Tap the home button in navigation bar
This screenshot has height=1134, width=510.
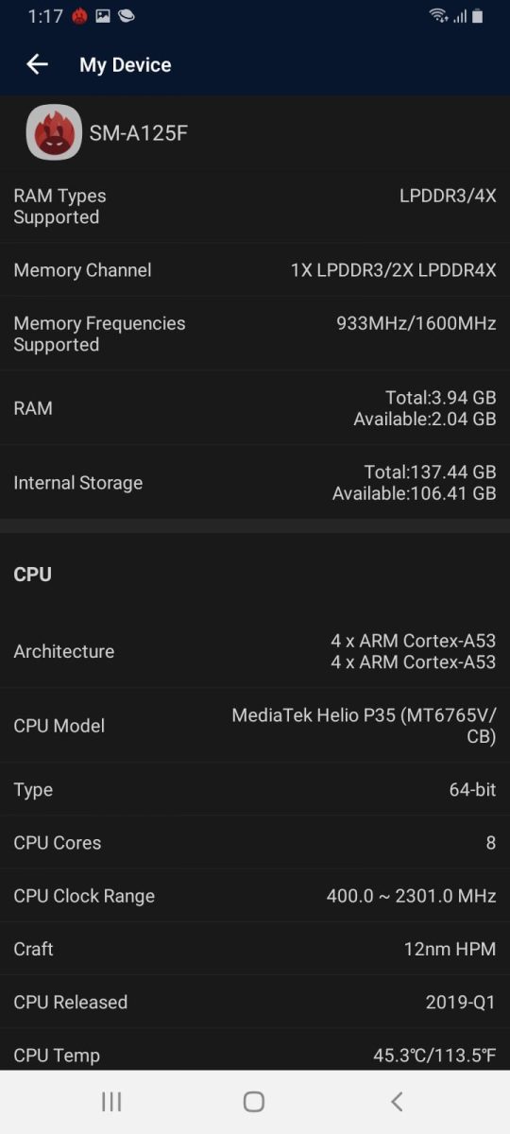click(x=254, y=1101)
